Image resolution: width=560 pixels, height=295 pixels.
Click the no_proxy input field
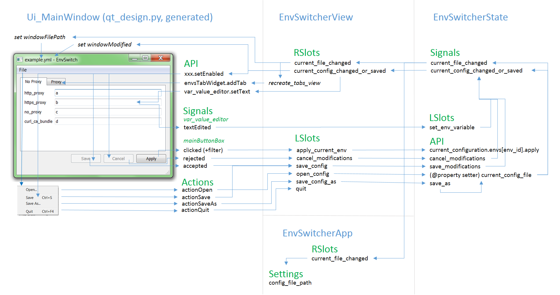[x=108, y=112]
